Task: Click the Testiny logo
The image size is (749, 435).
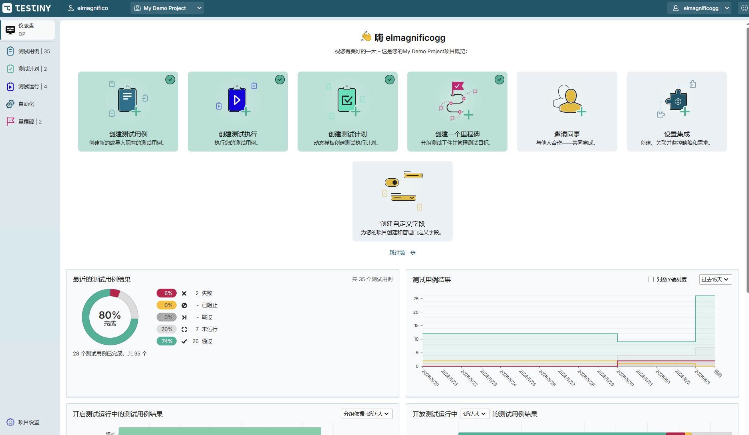Action: point(27,8)
